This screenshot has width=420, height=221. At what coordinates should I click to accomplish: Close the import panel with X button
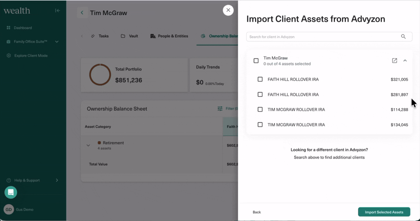coord(228,10)
